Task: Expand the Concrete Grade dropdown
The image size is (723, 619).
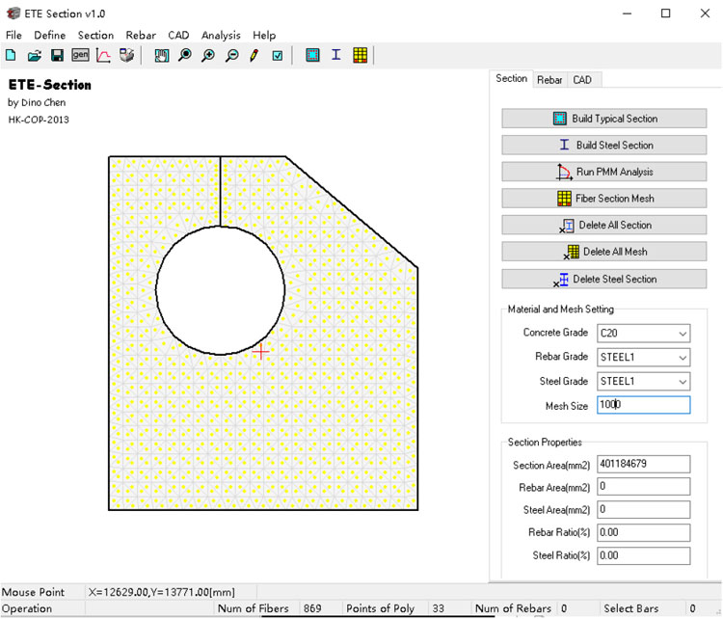Action: click(x=683, y=334)
